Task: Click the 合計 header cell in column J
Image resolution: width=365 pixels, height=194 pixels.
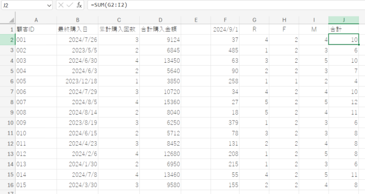Action: click(x=344, y=29)
